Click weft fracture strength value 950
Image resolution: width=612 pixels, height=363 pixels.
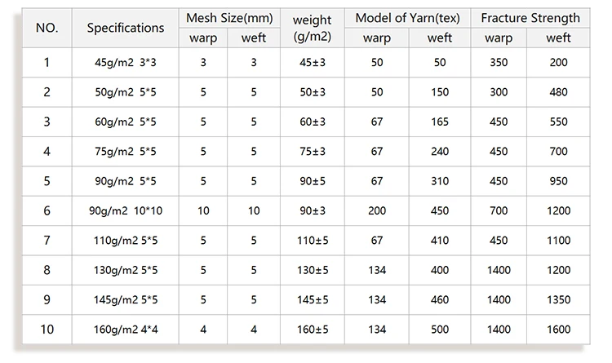(558, 181)
